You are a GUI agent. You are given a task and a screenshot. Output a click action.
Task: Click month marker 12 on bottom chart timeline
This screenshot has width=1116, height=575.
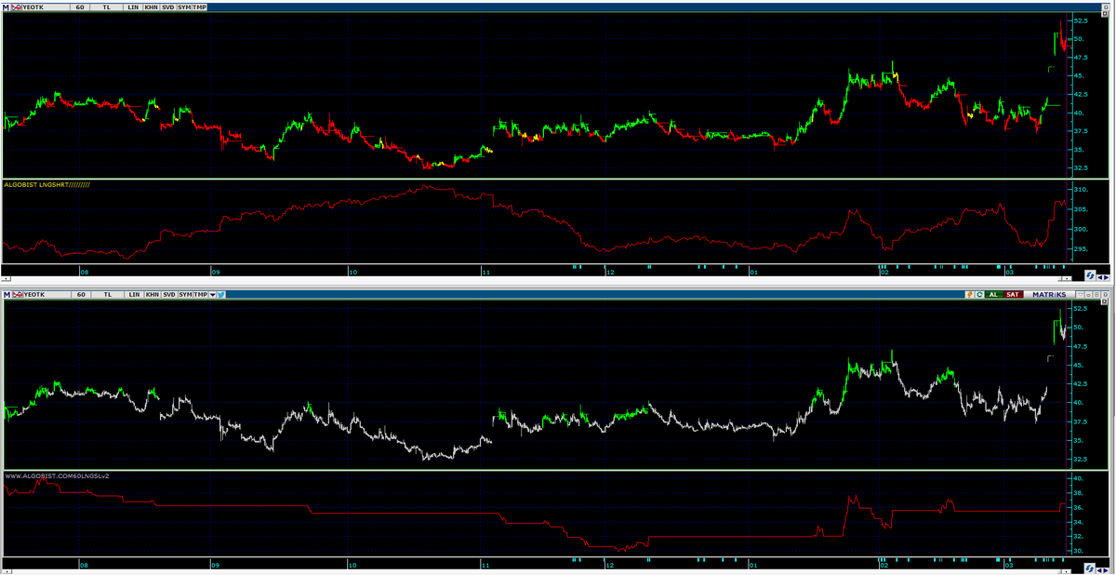point(610,564)
